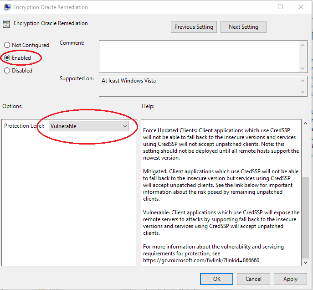Click the 'Mitigated:' help paragraph start

[x=155, y=171]
